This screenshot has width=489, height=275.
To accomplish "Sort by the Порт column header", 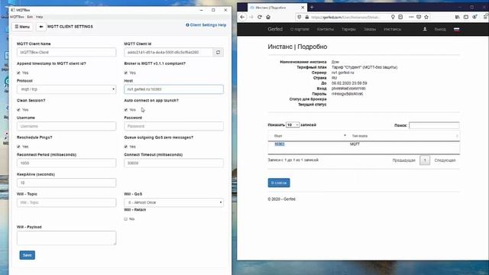I will pos(308,136).
